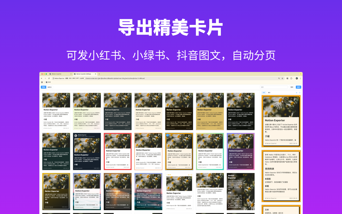Image resolution: width=342 pixels, height=214 pixels.
Task: Click the blue 保存 save button
Action: 298,87
